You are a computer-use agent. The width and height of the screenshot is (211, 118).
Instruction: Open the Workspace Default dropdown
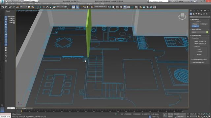coord(31,1)
